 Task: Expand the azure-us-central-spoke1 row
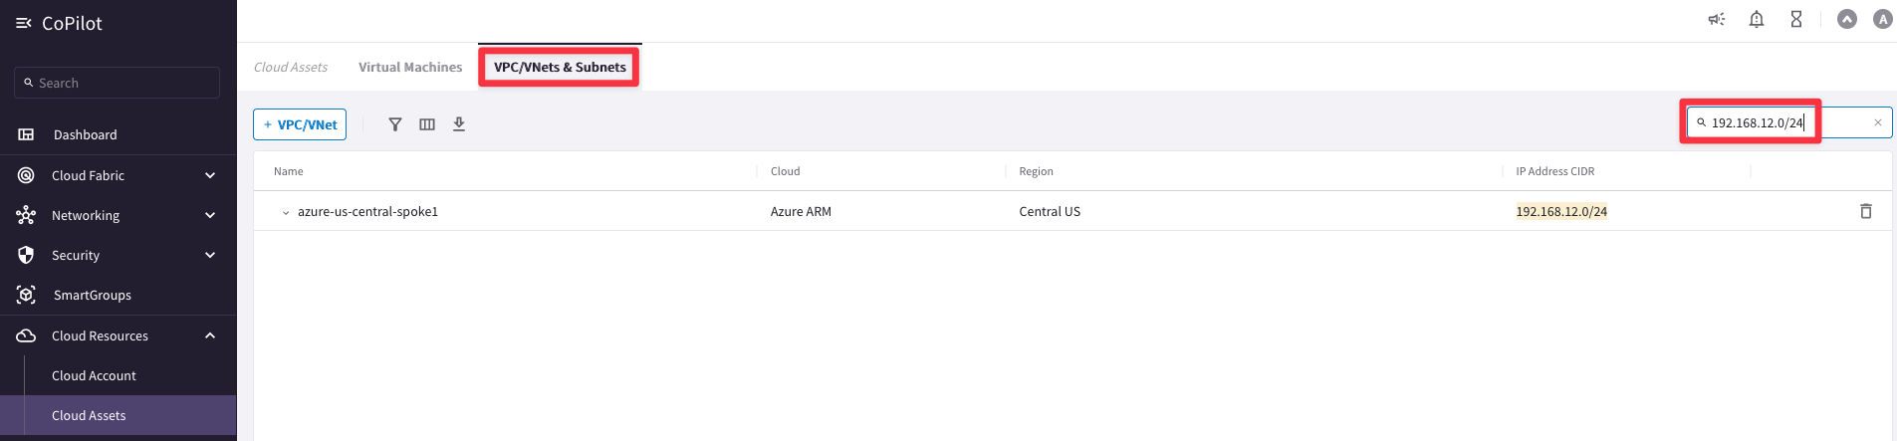click(x=286, y=212)
